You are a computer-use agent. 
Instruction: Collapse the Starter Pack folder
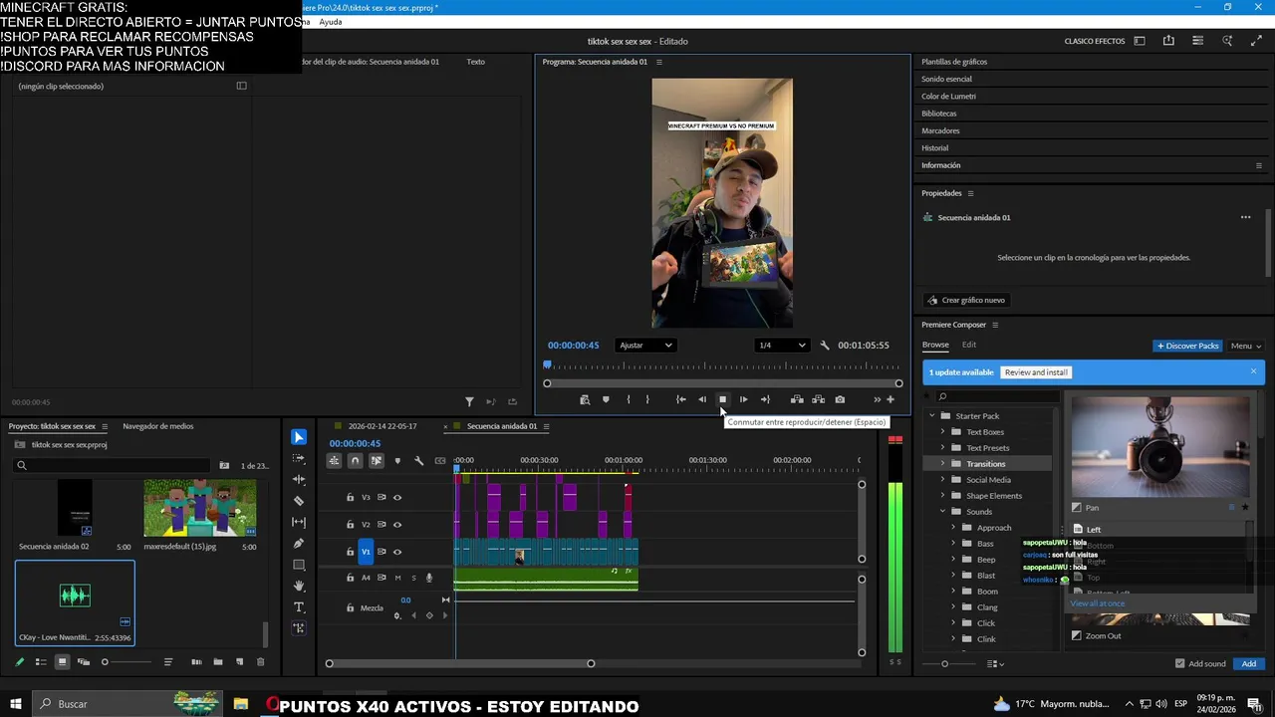932,415
